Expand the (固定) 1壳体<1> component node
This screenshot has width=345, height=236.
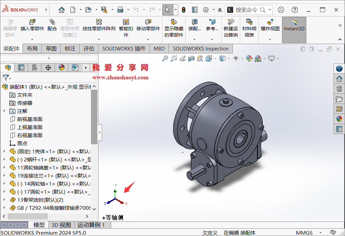pyautogui.click(x=4, y=151)
